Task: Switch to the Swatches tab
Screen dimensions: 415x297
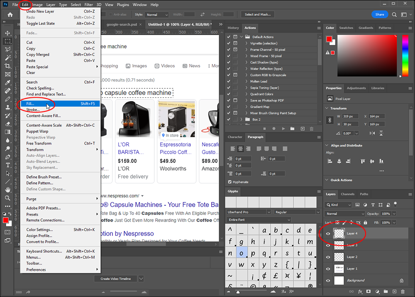Action: pos(346,28)
